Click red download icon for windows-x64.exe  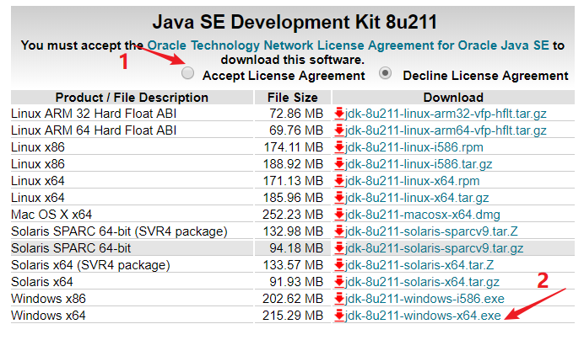pos(339,315)
